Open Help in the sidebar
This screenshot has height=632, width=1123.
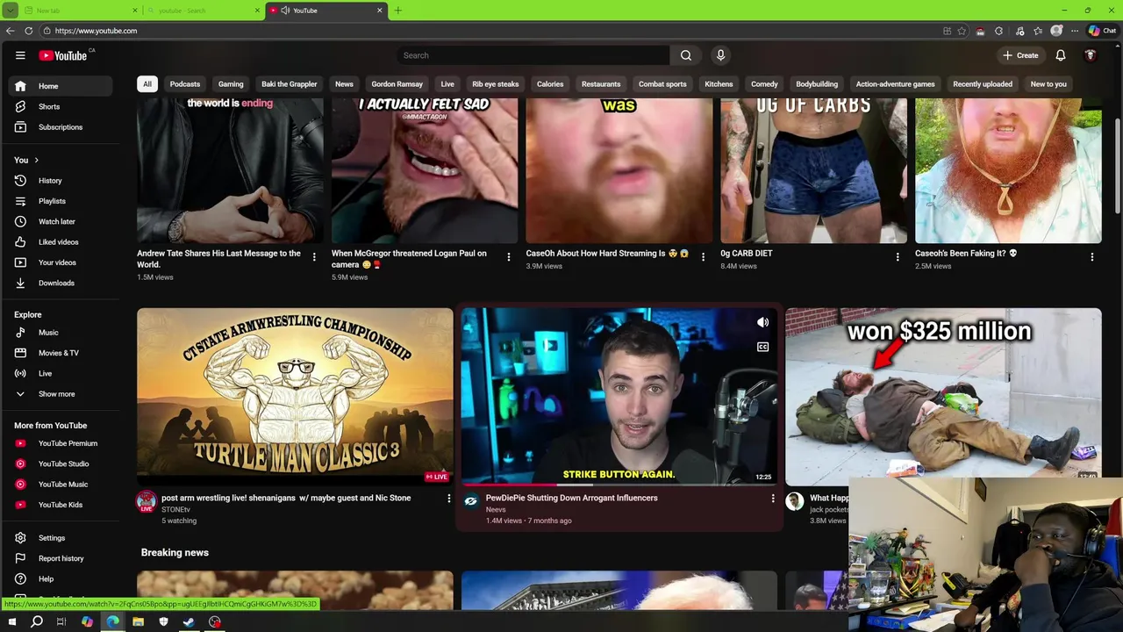pyautogui.click(x=61, y=578)
